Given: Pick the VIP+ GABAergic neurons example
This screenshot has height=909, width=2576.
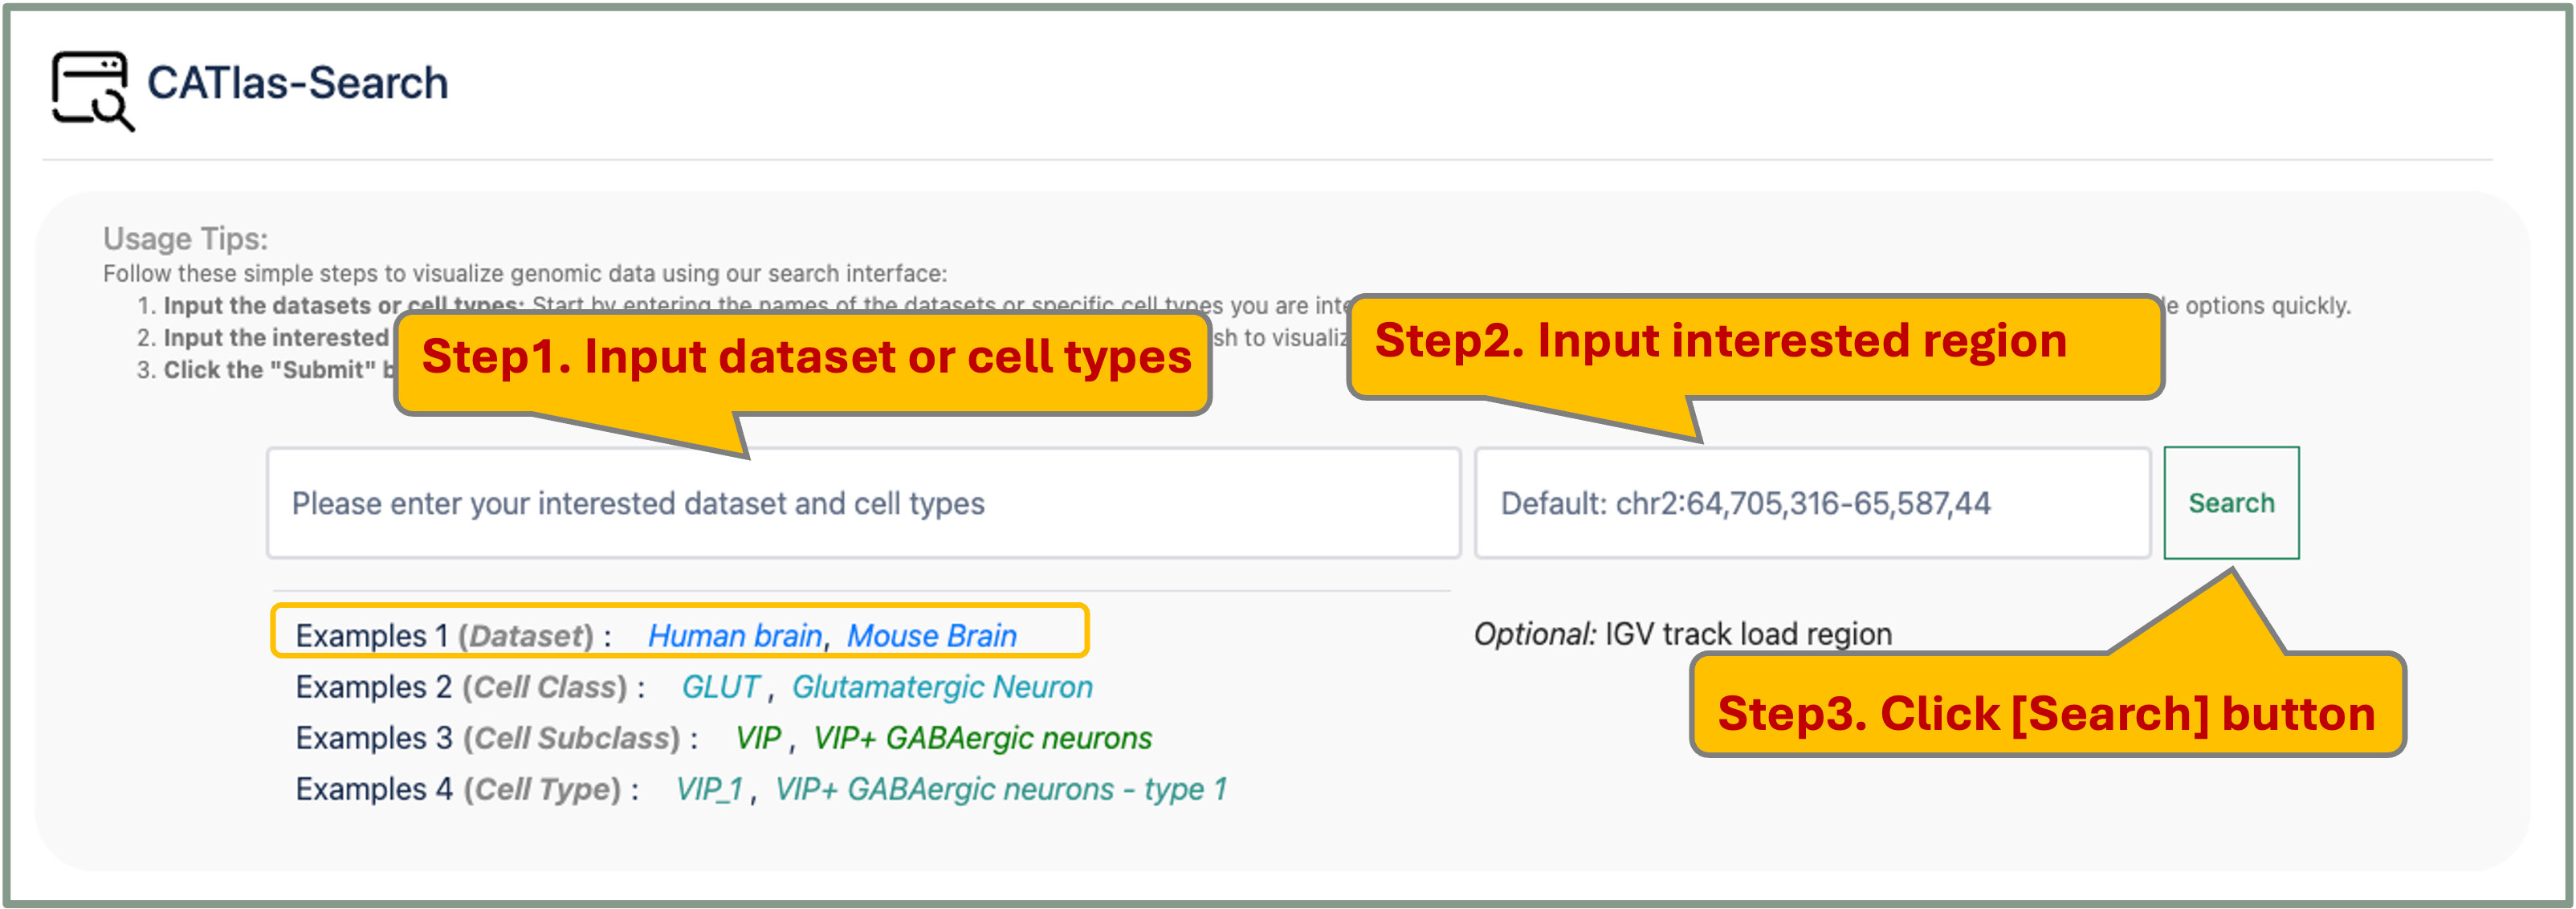Looking at the screenshot, I should [982, 738].
